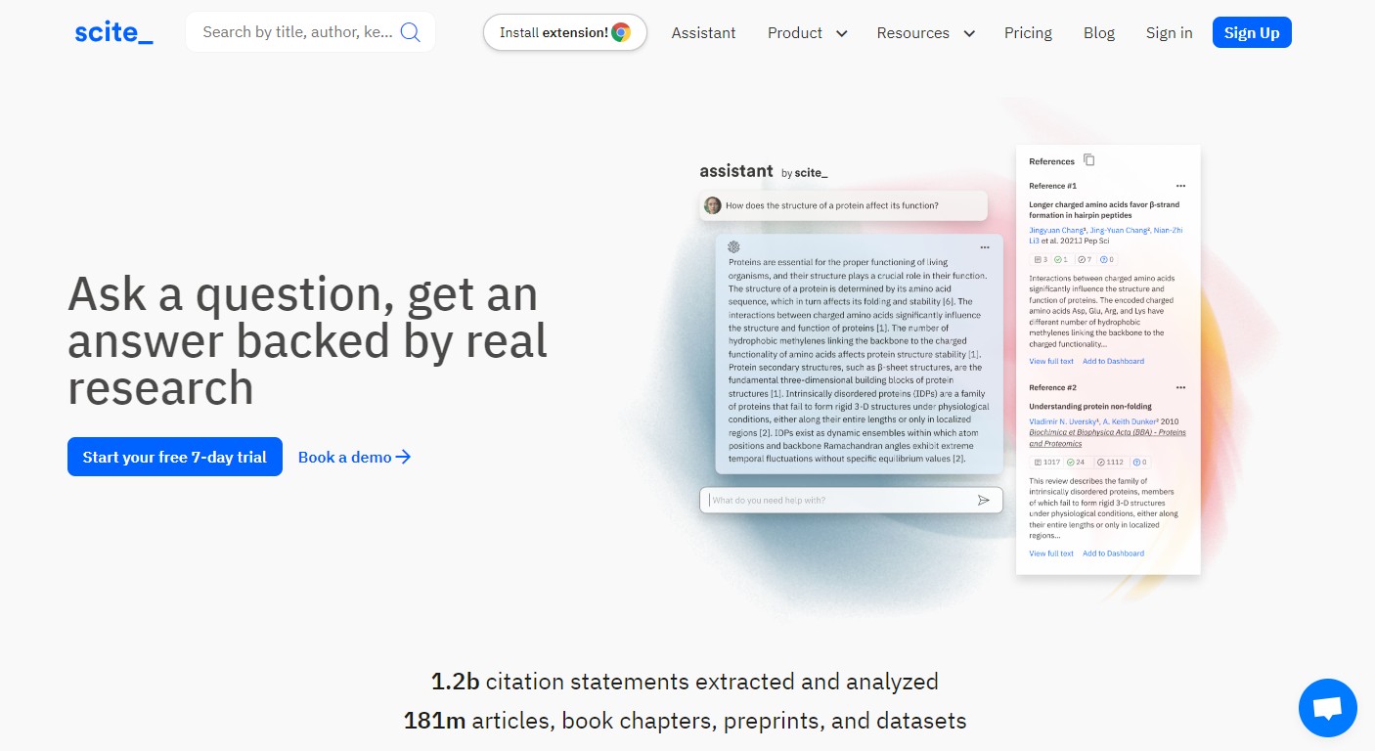1375x751 pixels.
Task: Go to the Pricing page
Action: tap(1028, 32)
